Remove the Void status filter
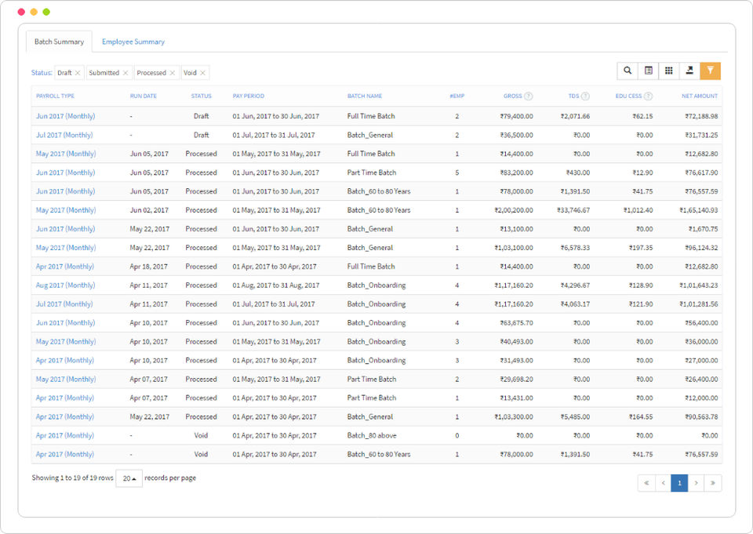The width and height of the screenshot is (753, 534). (x=203, y=73)
